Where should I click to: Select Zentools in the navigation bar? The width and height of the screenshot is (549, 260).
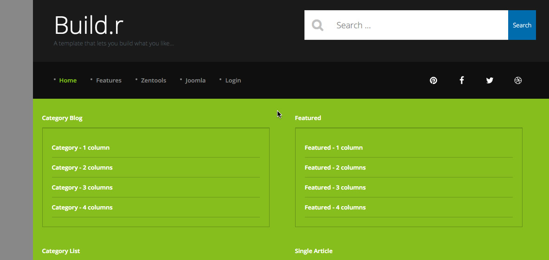[x=153, y=80]
